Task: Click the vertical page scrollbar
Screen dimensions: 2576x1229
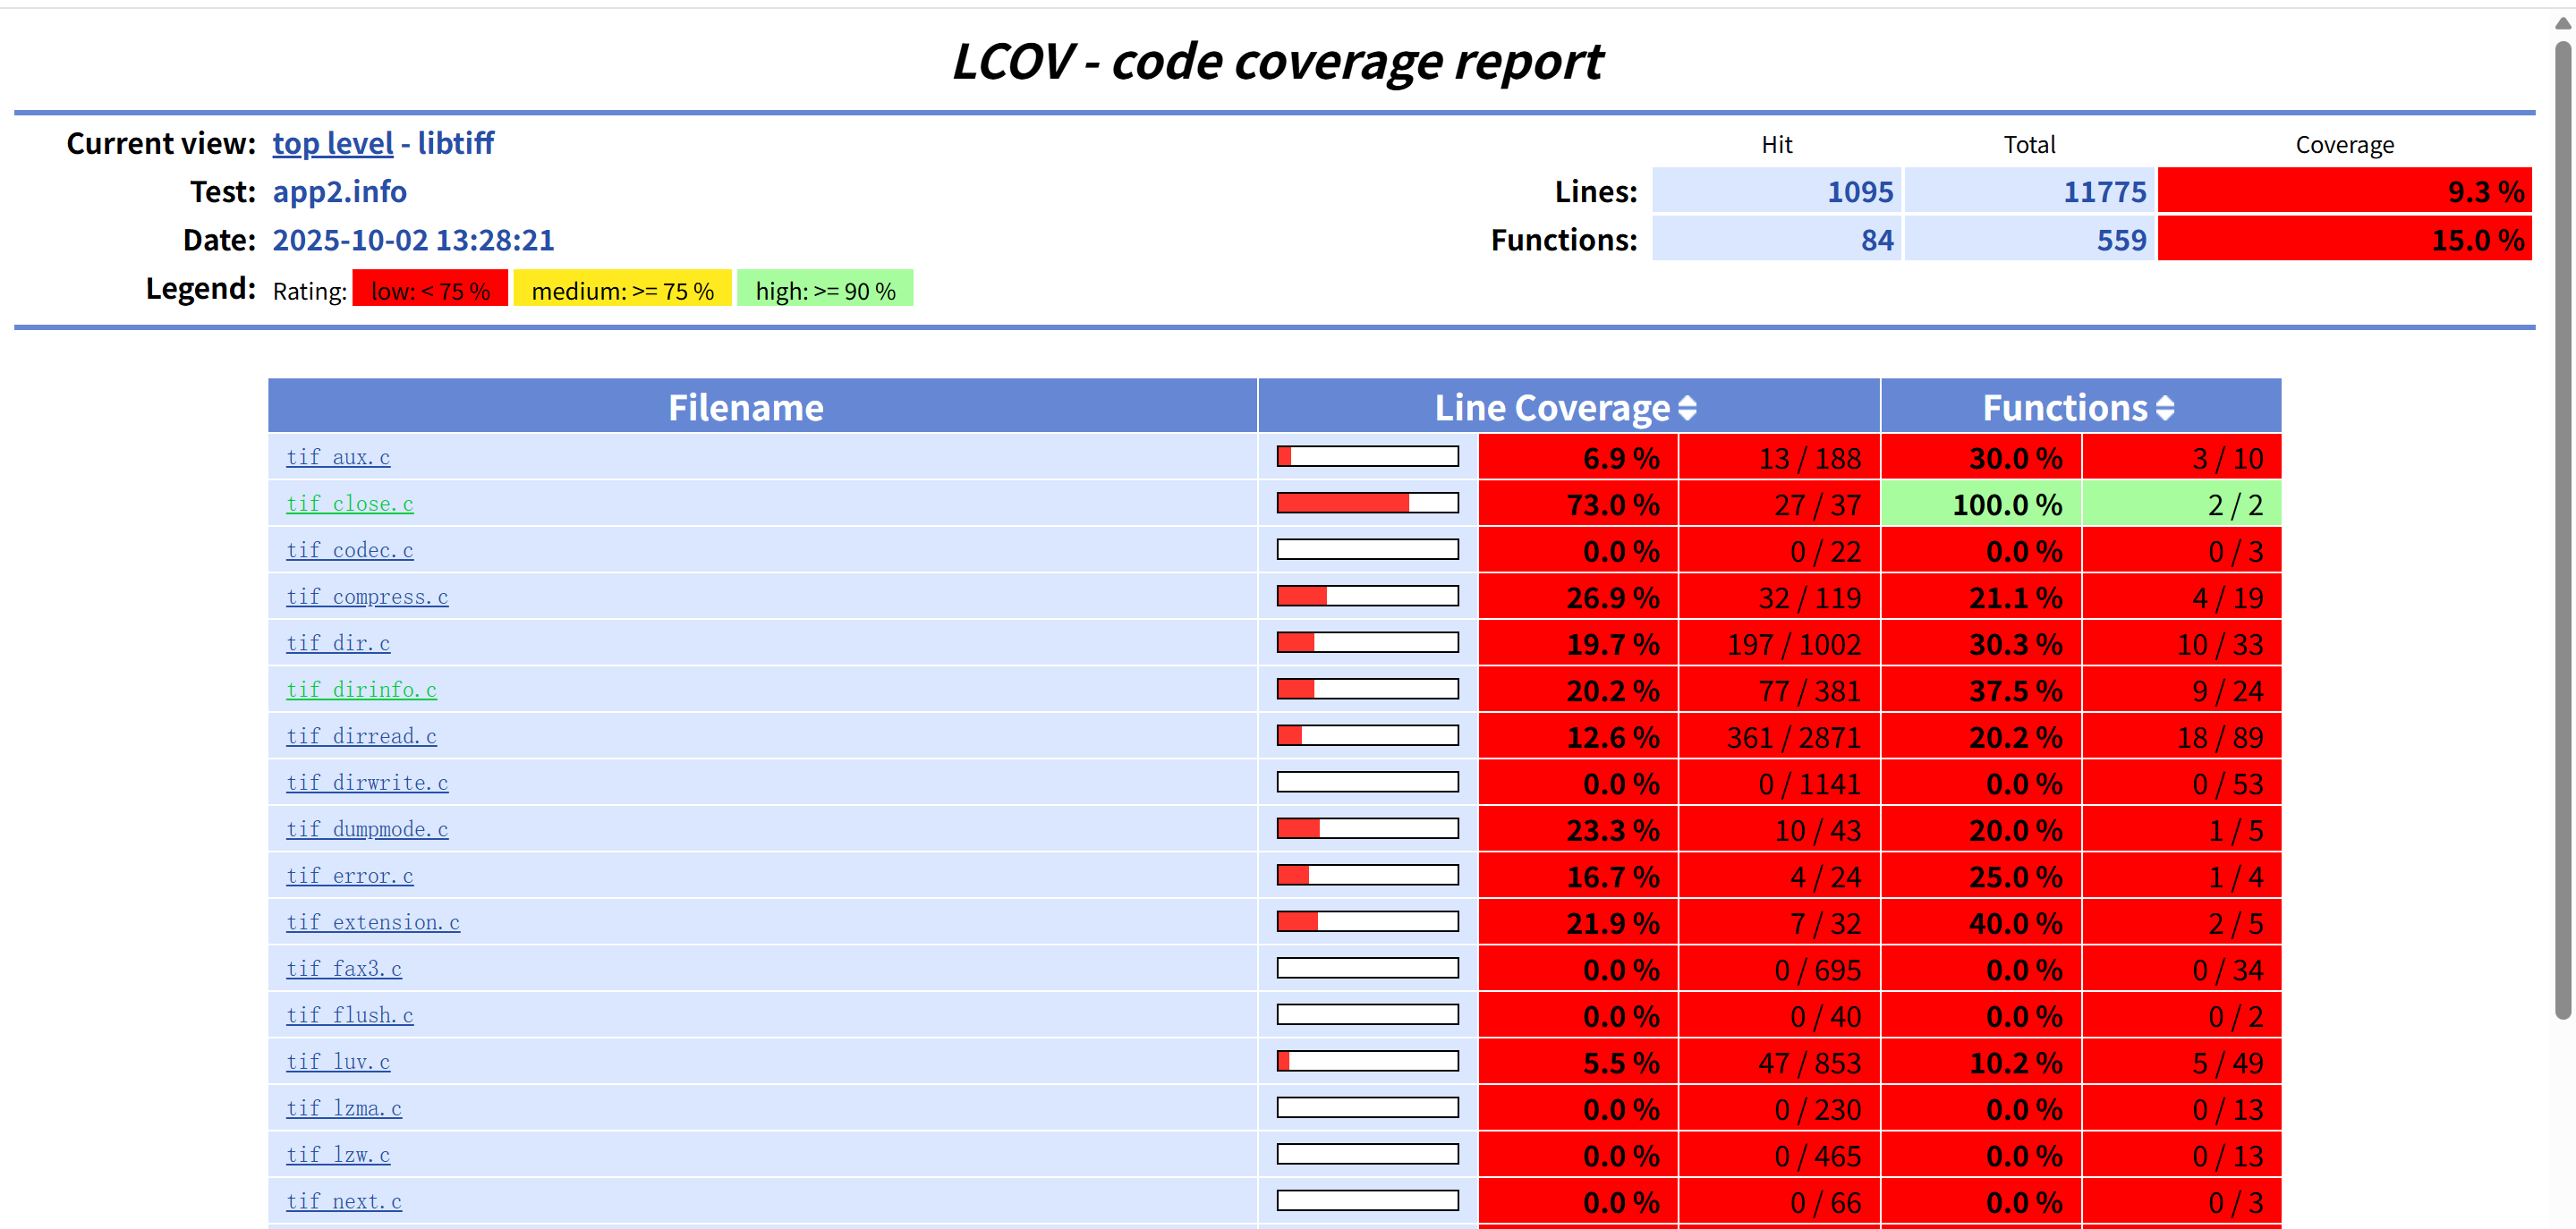Action: point(2562,530)
